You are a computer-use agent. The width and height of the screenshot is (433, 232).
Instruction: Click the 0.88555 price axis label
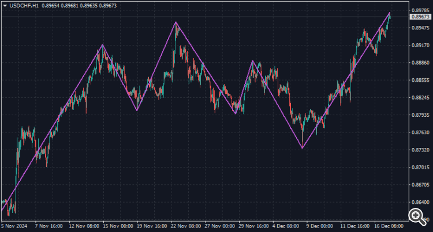[x=420, y=80]
